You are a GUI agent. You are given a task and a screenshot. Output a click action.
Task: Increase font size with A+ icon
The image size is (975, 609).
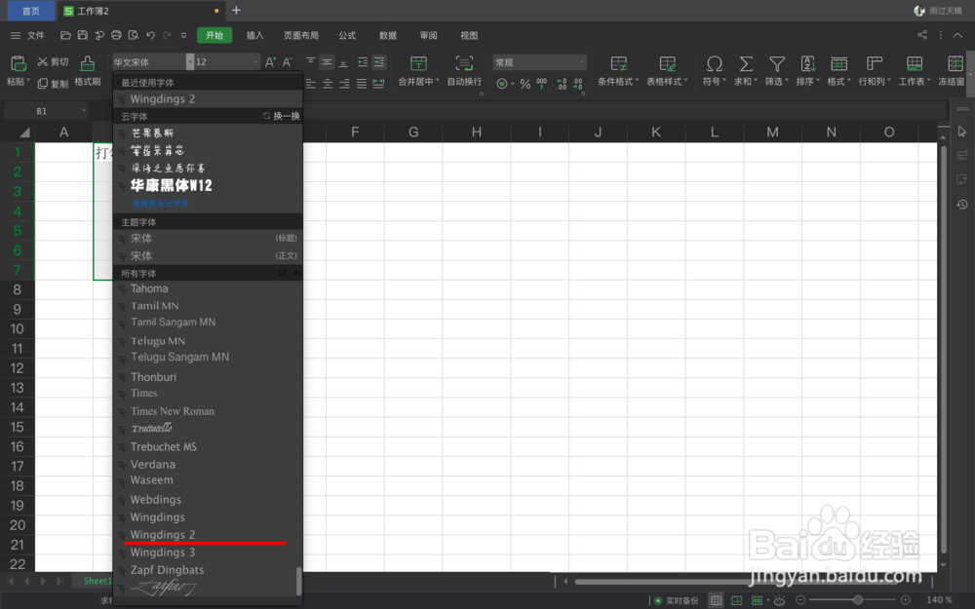[270, 62]
